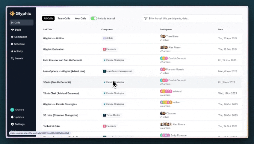This screenshot has height=144, width=254.
Task: Click '+4 others' under esther
Action: click(165, 106)
